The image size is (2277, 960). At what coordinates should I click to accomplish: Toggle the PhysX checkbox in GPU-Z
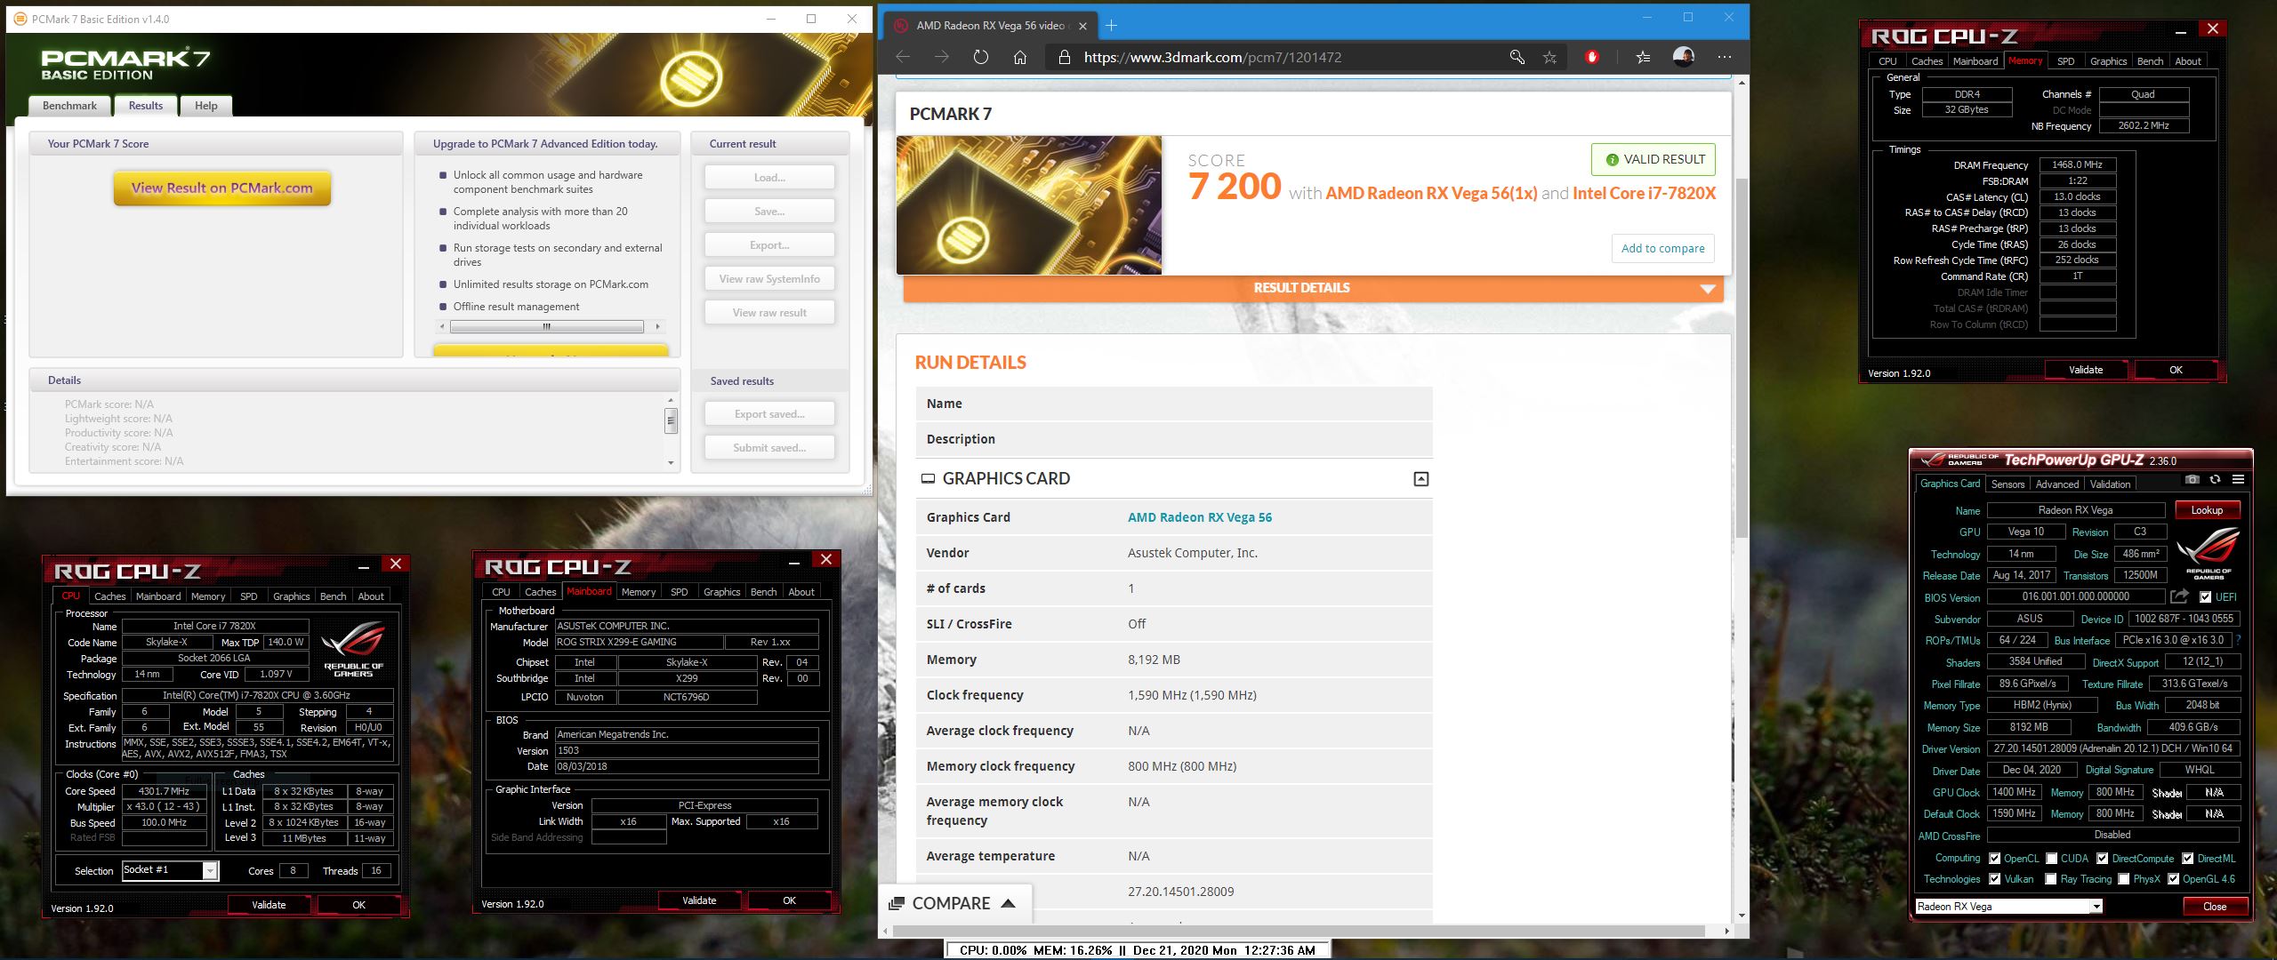pos(2123,879)
